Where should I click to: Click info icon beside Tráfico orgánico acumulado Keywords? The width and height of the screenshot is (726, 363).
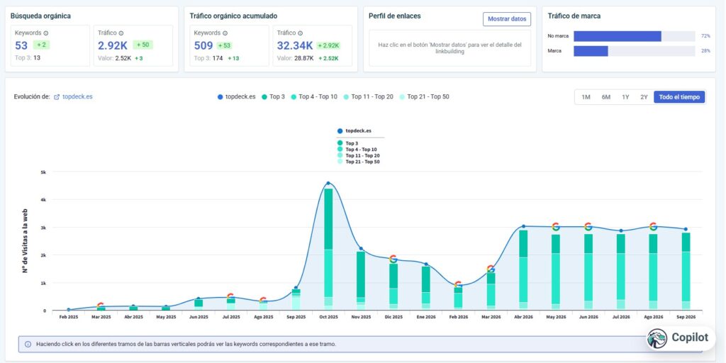(225, 33)
